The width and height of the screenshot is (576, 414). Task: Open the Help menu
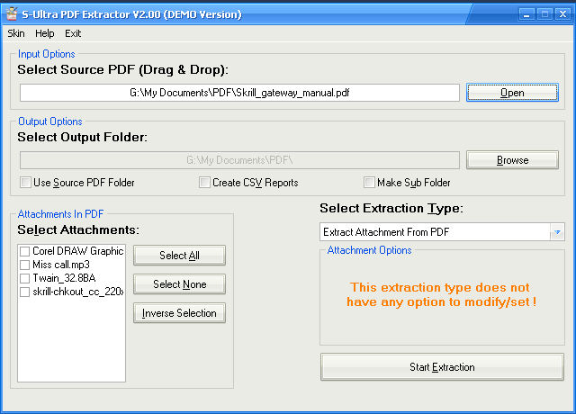[x=44, y=33]
